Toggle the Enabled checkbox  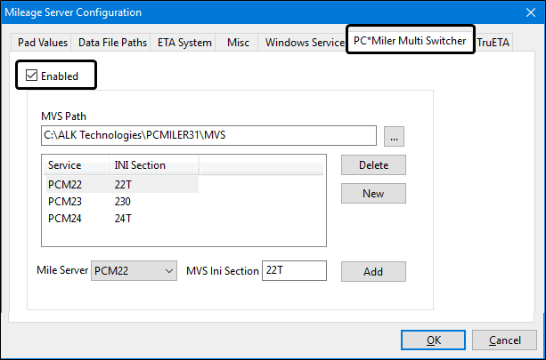point(32,76)
